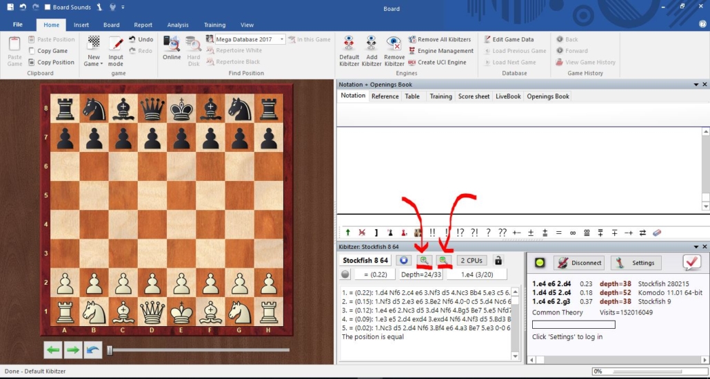This screenshot has height=379, width=710.
Task: Click the red checkmark chat bubble icon
Action: tap(691, 263)
